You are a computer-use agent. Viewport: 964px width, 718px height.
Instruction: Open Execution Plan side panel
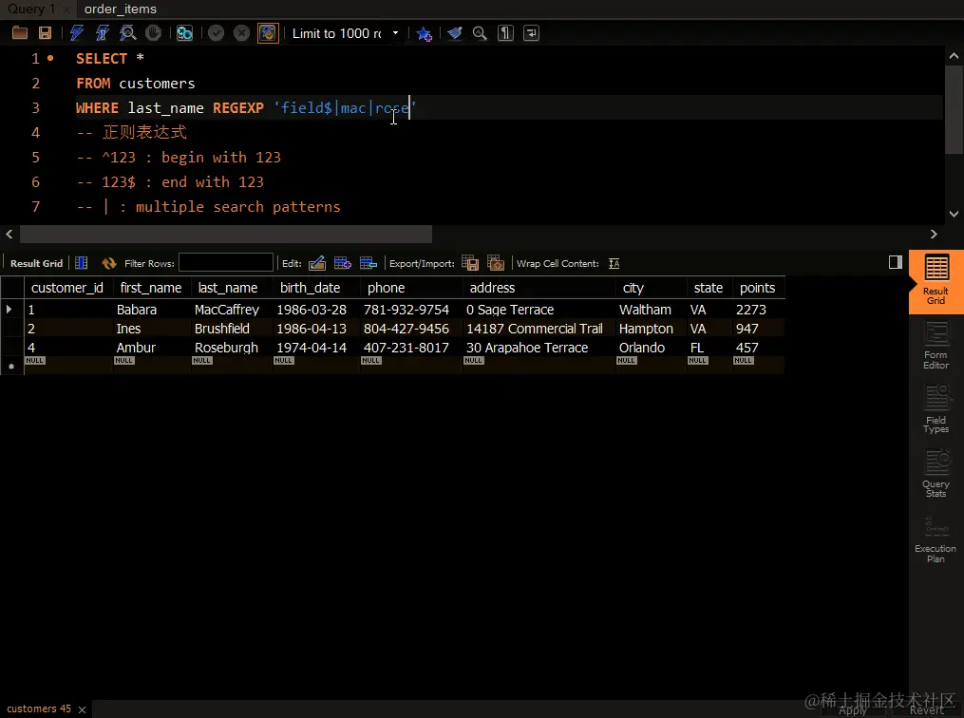tap(936, 538)
